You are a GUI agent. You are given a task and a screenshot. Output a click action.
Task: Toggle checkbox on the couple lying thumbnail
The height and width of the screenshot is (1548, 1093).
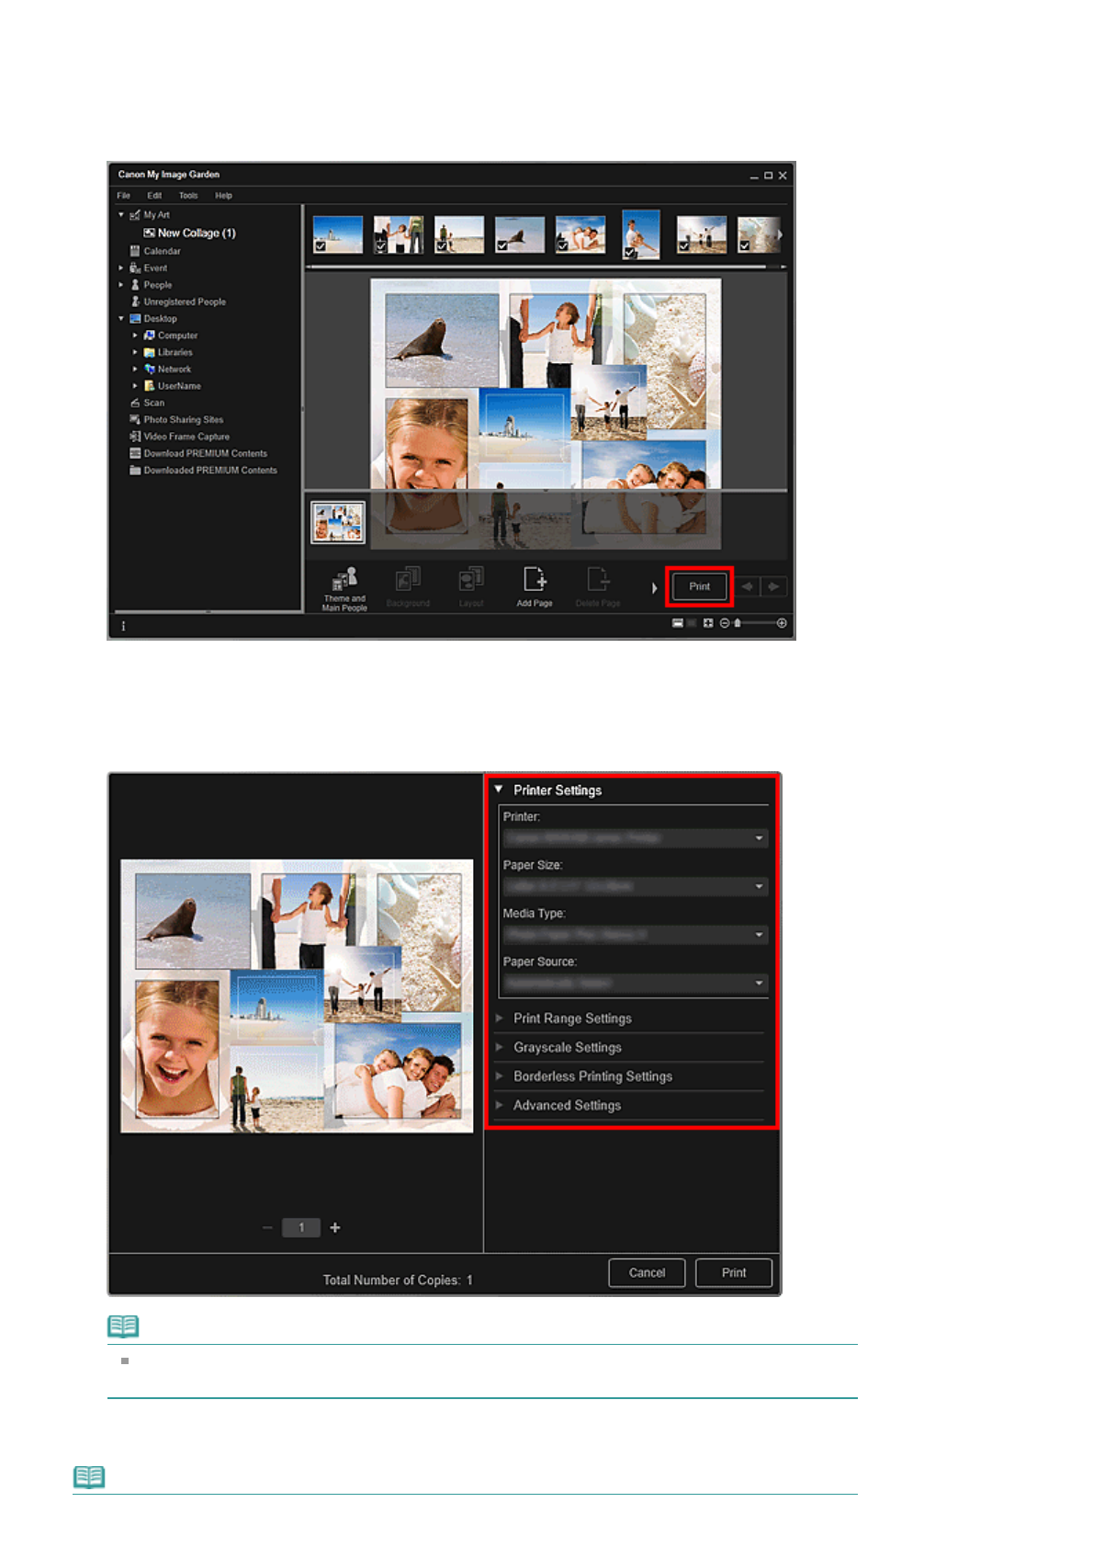(x=562, y=246)
